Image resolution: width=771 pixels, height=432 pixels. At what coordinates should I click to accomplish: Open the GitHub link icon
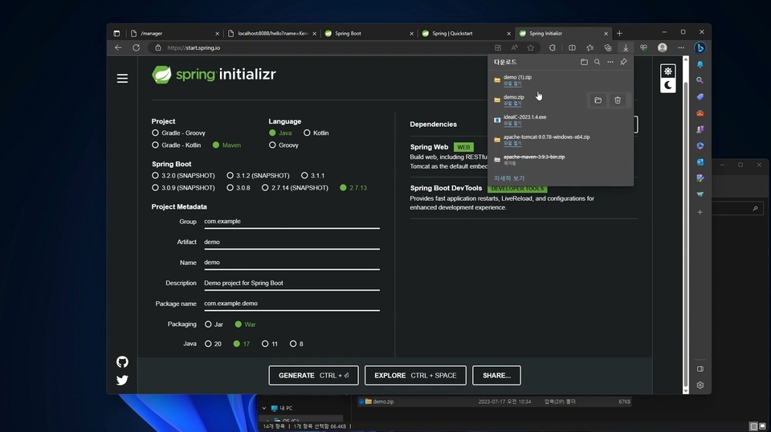tap(122, 361)
